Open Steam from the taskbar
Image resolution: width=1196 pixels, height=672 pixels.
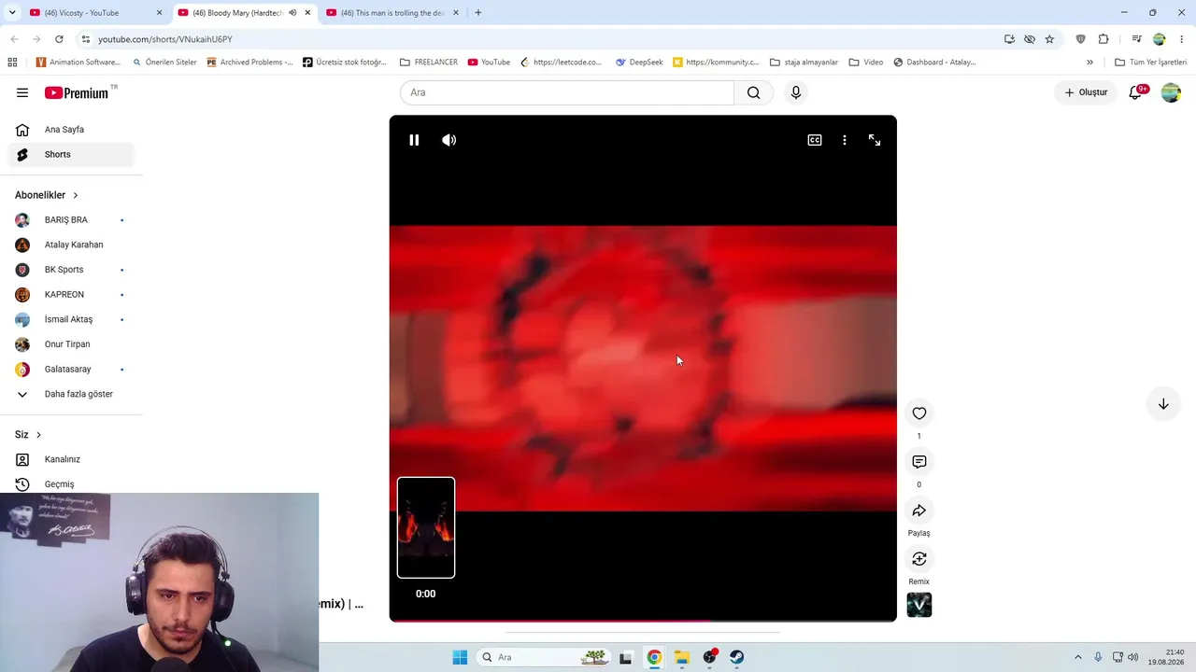(737, 657)
